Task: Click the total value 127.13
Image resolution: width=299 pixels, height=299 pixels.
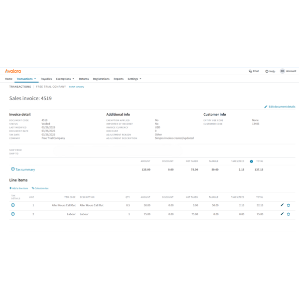Action: pyautogui.click(x=259, y=169)
